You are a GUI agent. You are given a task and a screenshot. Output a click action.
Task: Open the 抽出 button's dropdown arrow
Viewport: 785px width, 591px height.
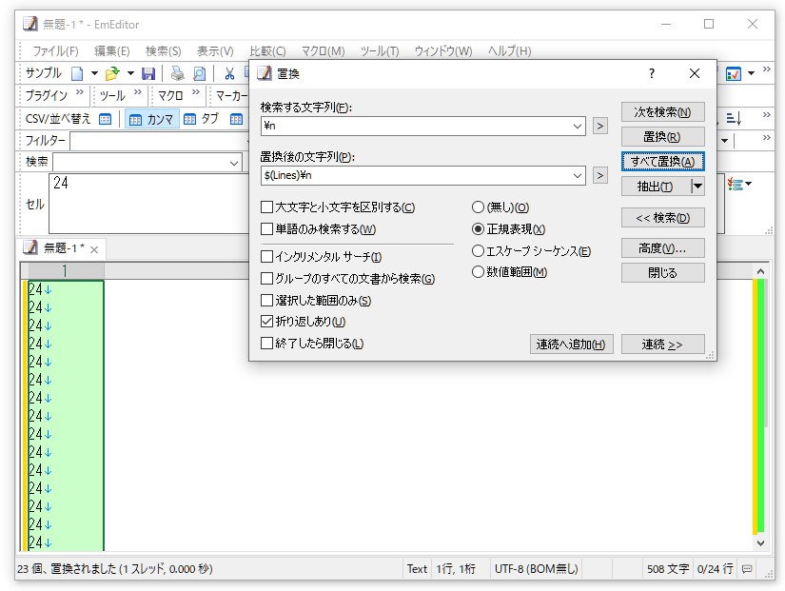[697, 186]
